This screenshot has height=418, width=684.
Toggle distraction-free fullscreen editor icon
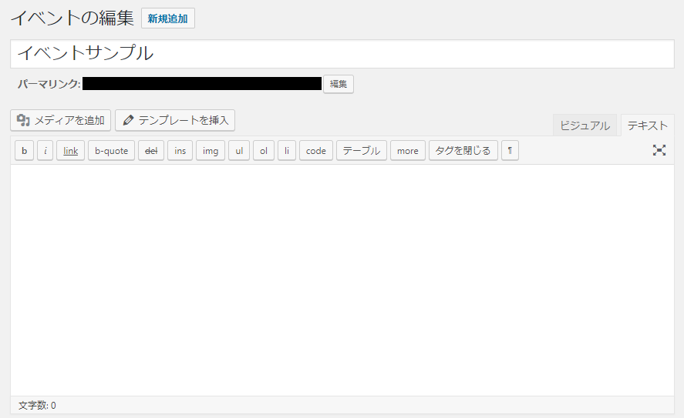coord(659,150)
